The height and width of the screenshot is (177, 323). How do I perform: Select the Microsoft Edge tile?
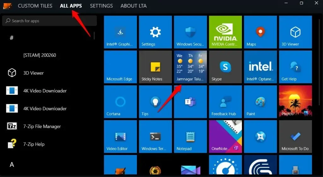120,67
